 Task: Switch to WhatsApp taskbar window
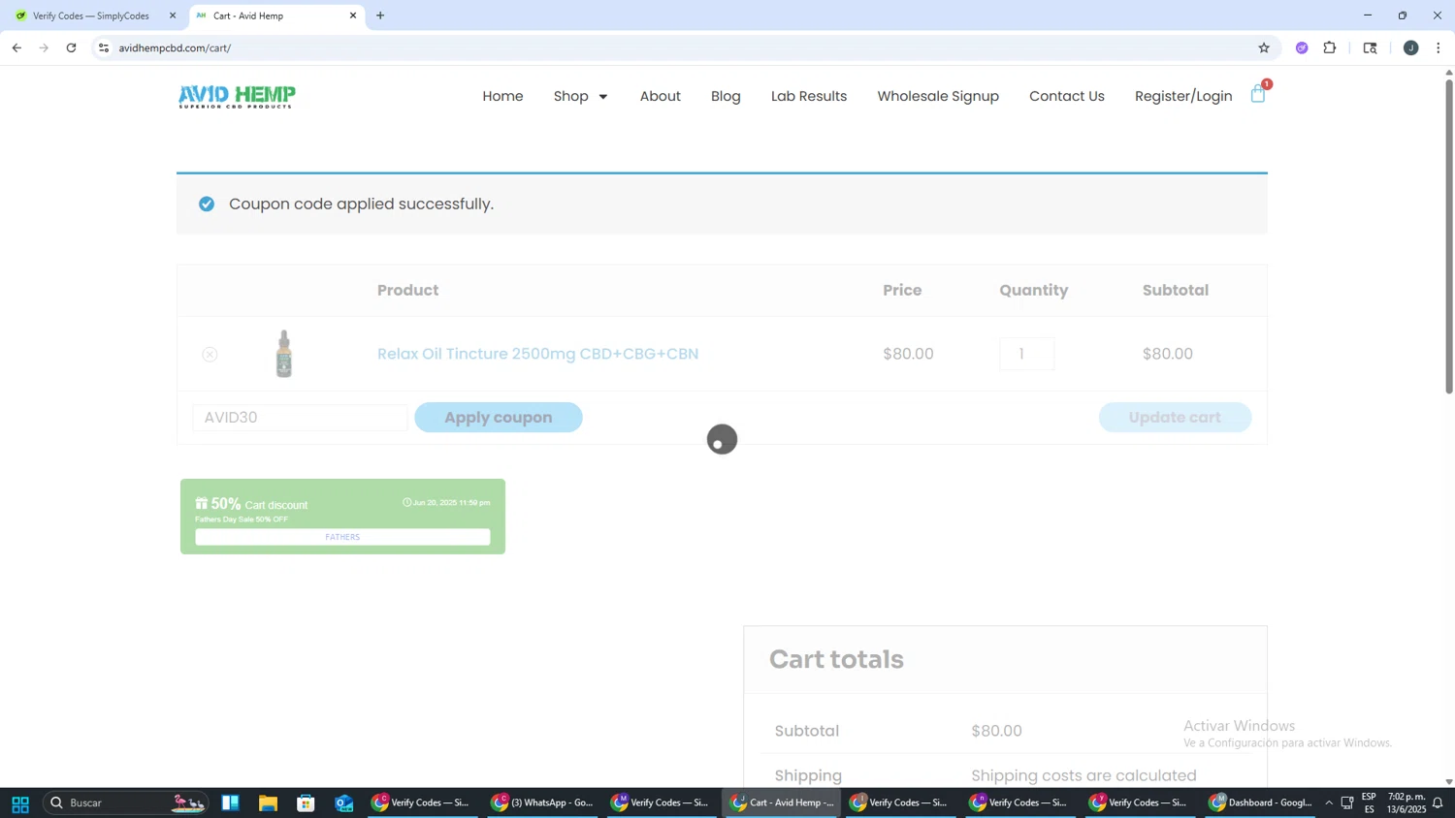[542, 803]
